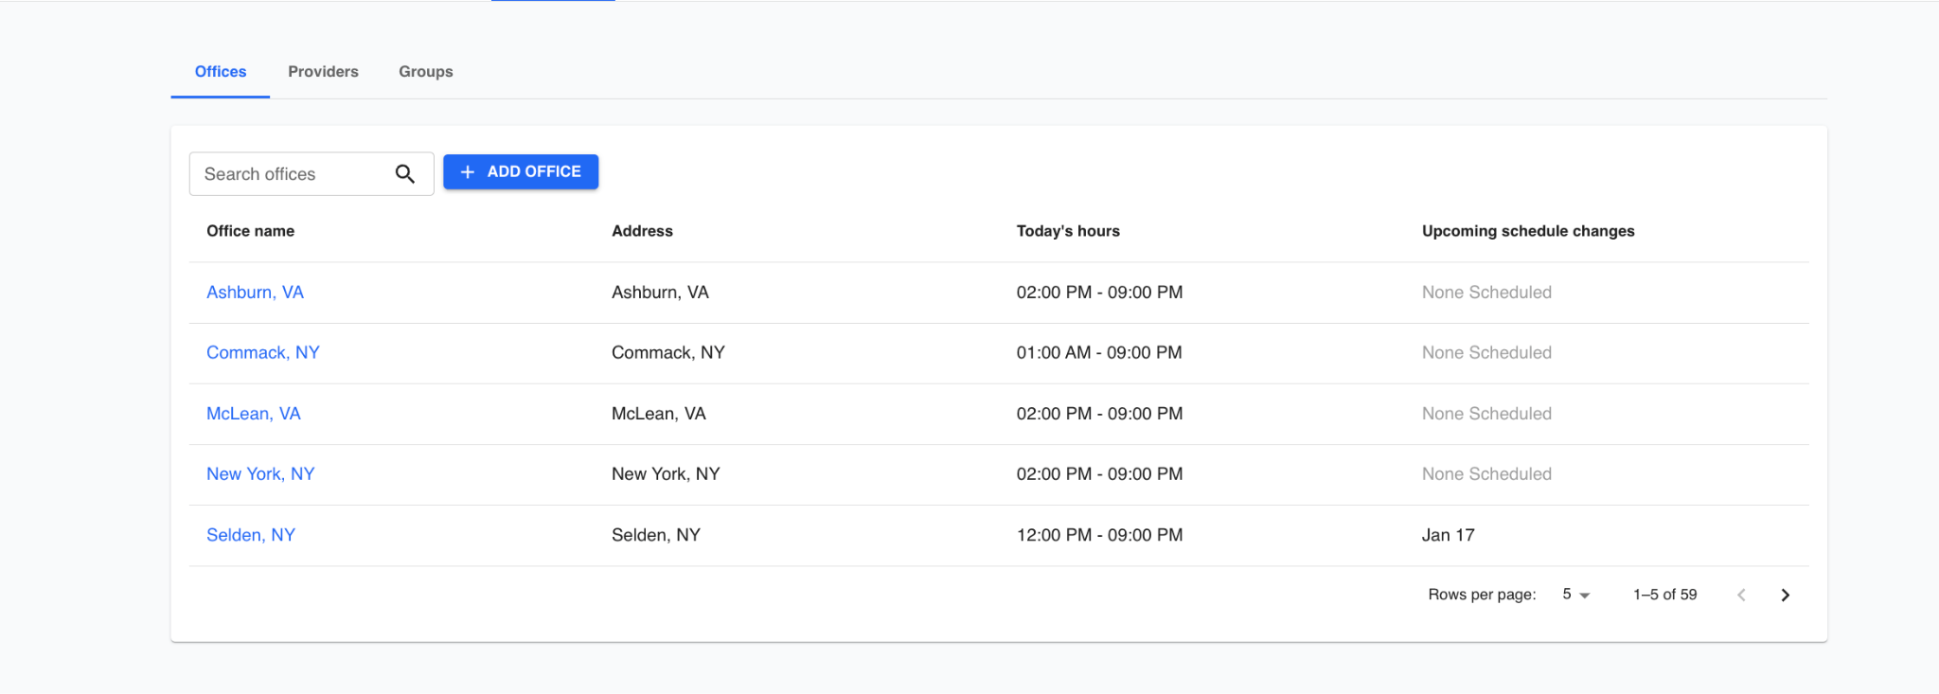Click Upcoming schedule changes column header
Screen dimensions: 1939x694
pyautogui.click(x=1527, y=231)
